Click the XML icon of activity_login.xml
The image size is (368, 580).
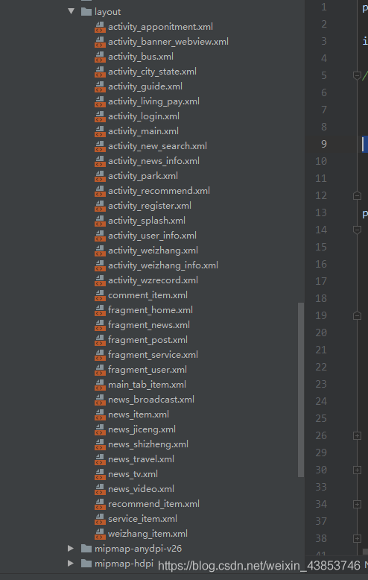point(100,116)
